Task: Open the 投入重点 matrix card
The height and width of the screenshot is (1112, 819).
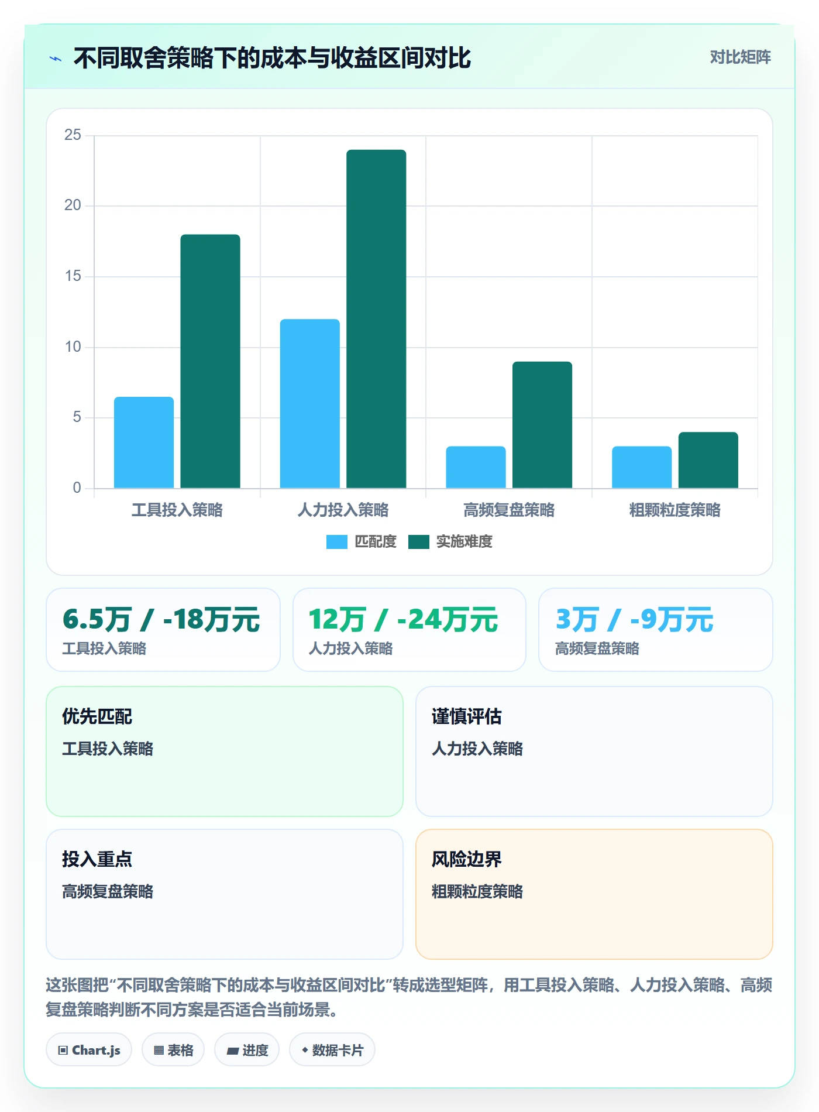Action: [x=225, y=894]
